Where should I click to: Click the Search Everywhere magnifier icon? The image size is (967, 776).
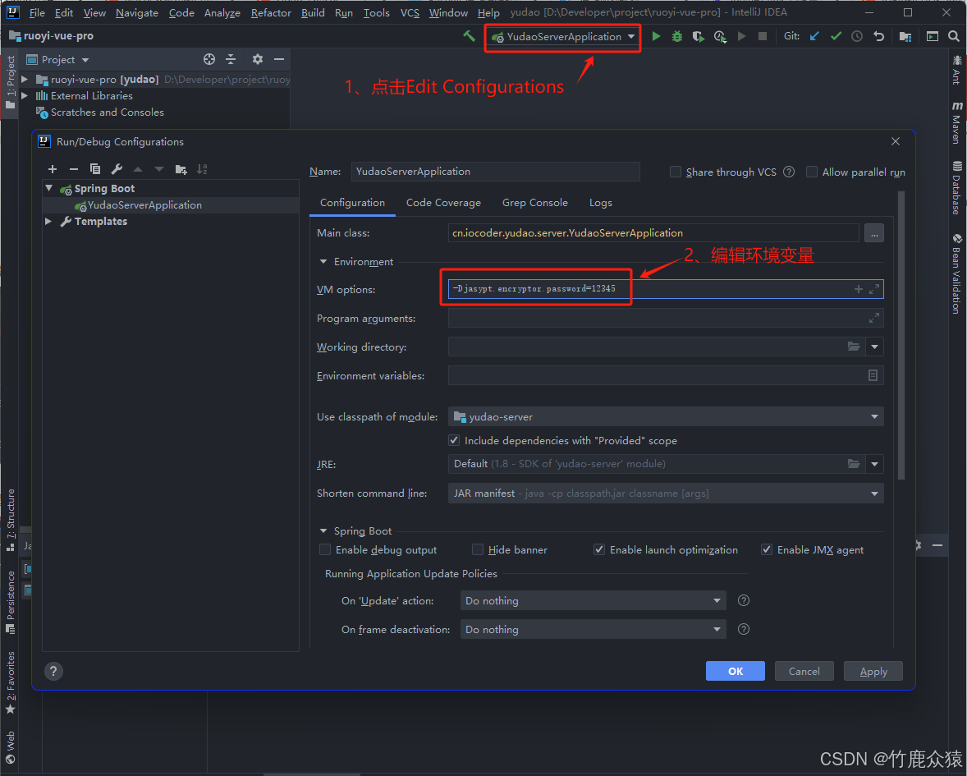click(x=953, y=36)
